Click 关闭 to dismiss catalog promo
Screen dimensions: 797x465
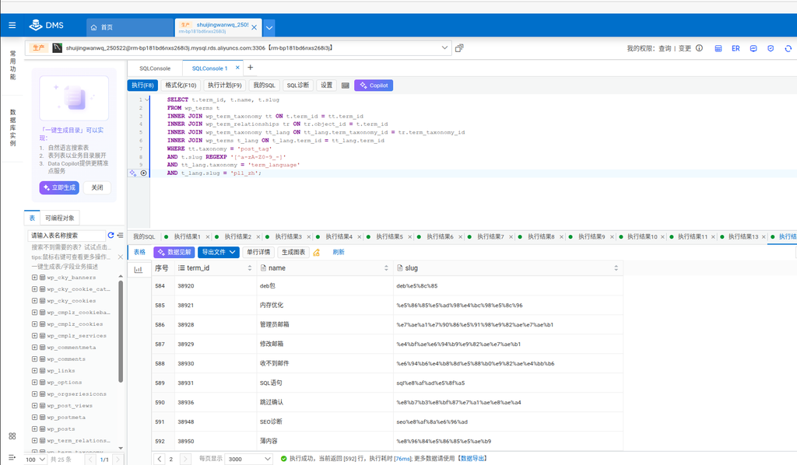[97, 188]
